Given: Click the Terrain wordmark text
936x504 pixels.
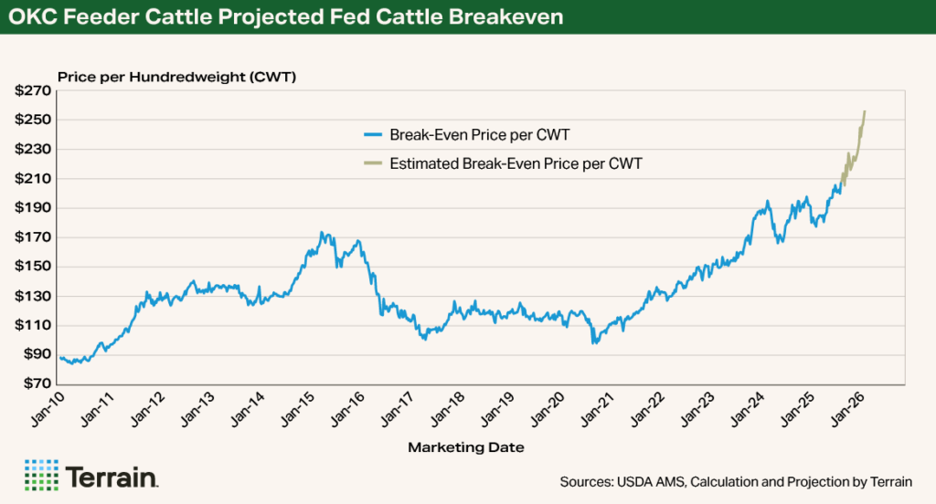Looking at the screenshot, I should (112, 476).
